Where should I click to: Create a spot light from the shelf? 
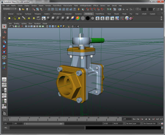click(x=24, y=18)
